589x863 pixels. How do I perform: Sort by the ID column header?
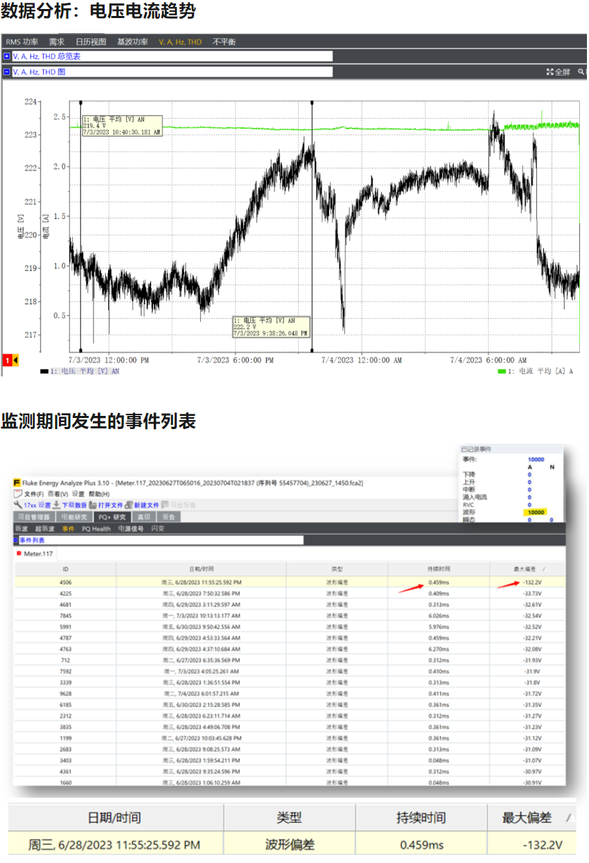pos(66,569)
